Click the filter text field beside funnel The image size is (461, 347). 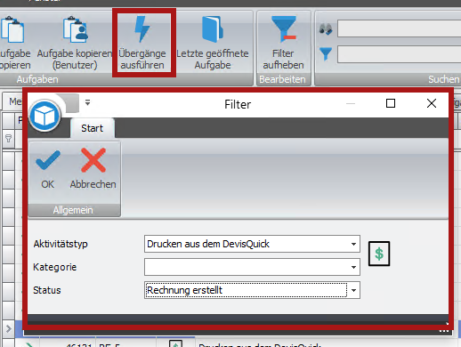[399, 54]
